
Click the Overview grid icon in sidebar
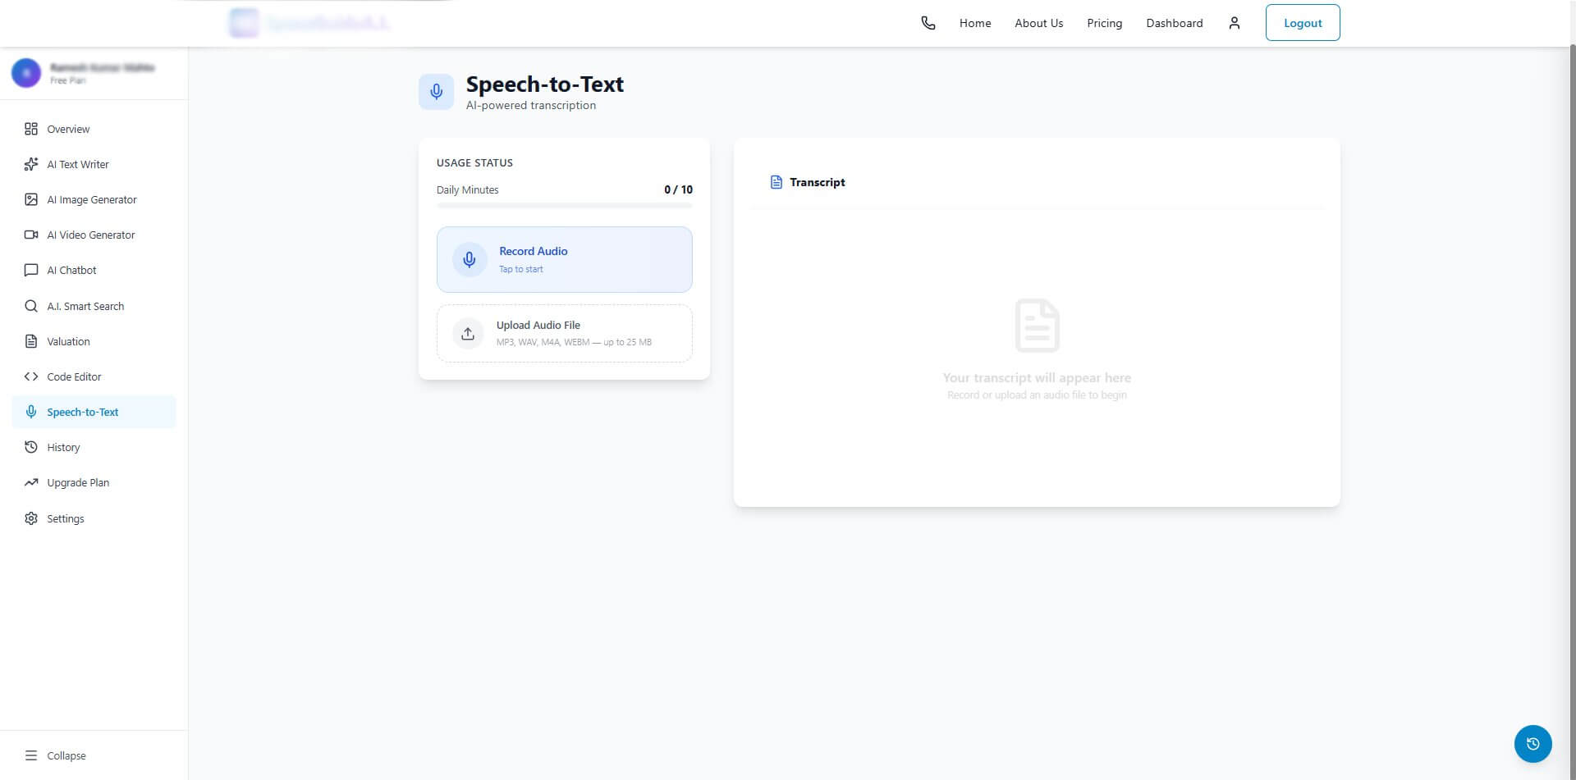[x=31, y=129]
